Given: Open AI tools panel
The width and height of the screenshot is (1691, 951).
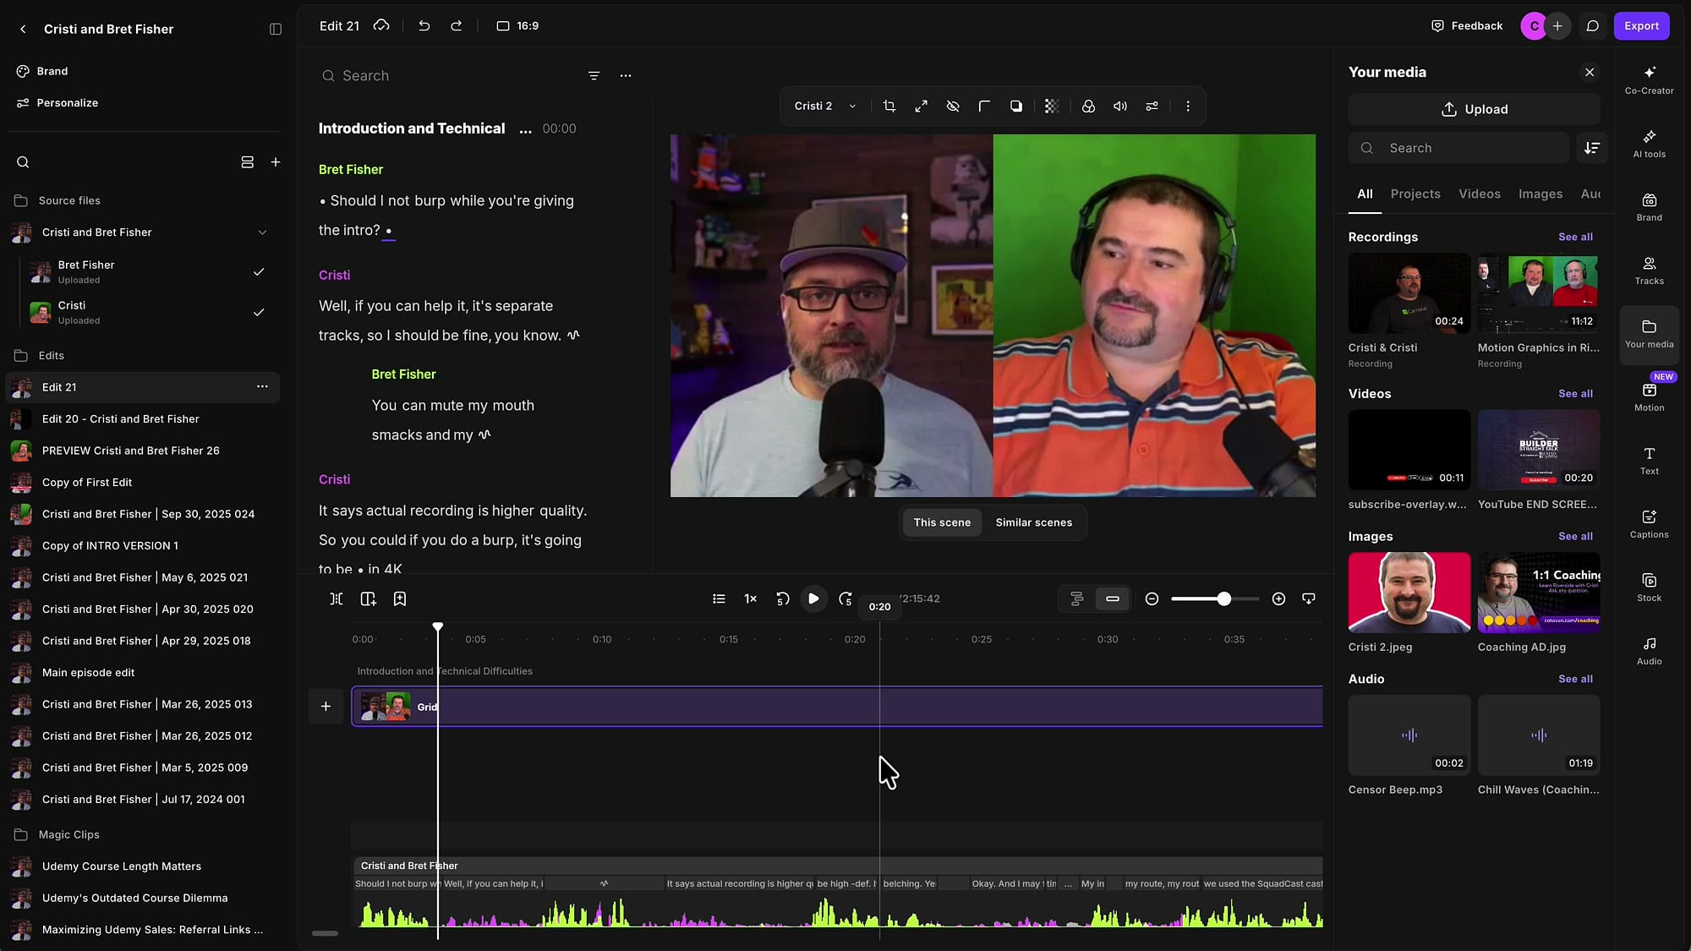Looking at the screenshot, I should pos(1649,143).
